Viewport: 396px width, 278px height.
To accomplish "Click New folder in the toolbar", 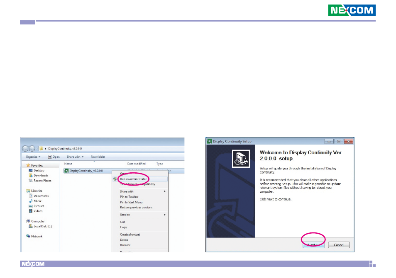I will [98, 157].
